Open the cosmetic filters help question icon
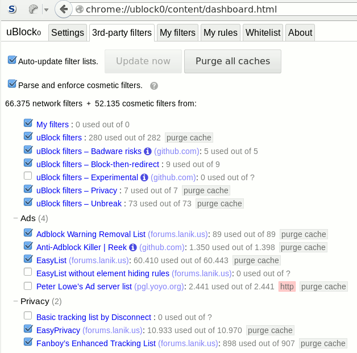Screen dimensions: 357x353 [x=154, y=86]
